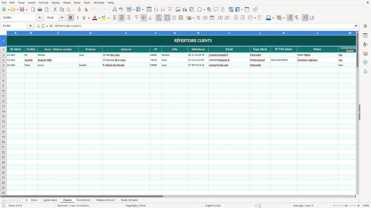Viewport: 371px width, 208px height.
Task: Toggle Underline formatting
Action: click(84, 18)
